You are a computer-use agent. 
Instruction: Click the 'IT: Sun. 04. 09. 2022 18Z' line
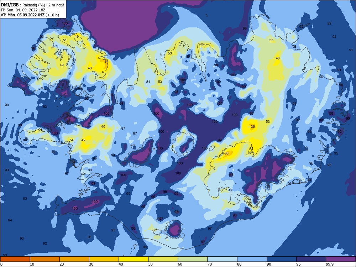click(x=23, y=10)
